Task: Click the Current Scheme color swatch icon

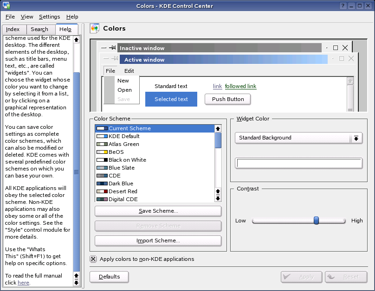Action: click(102, 128)
